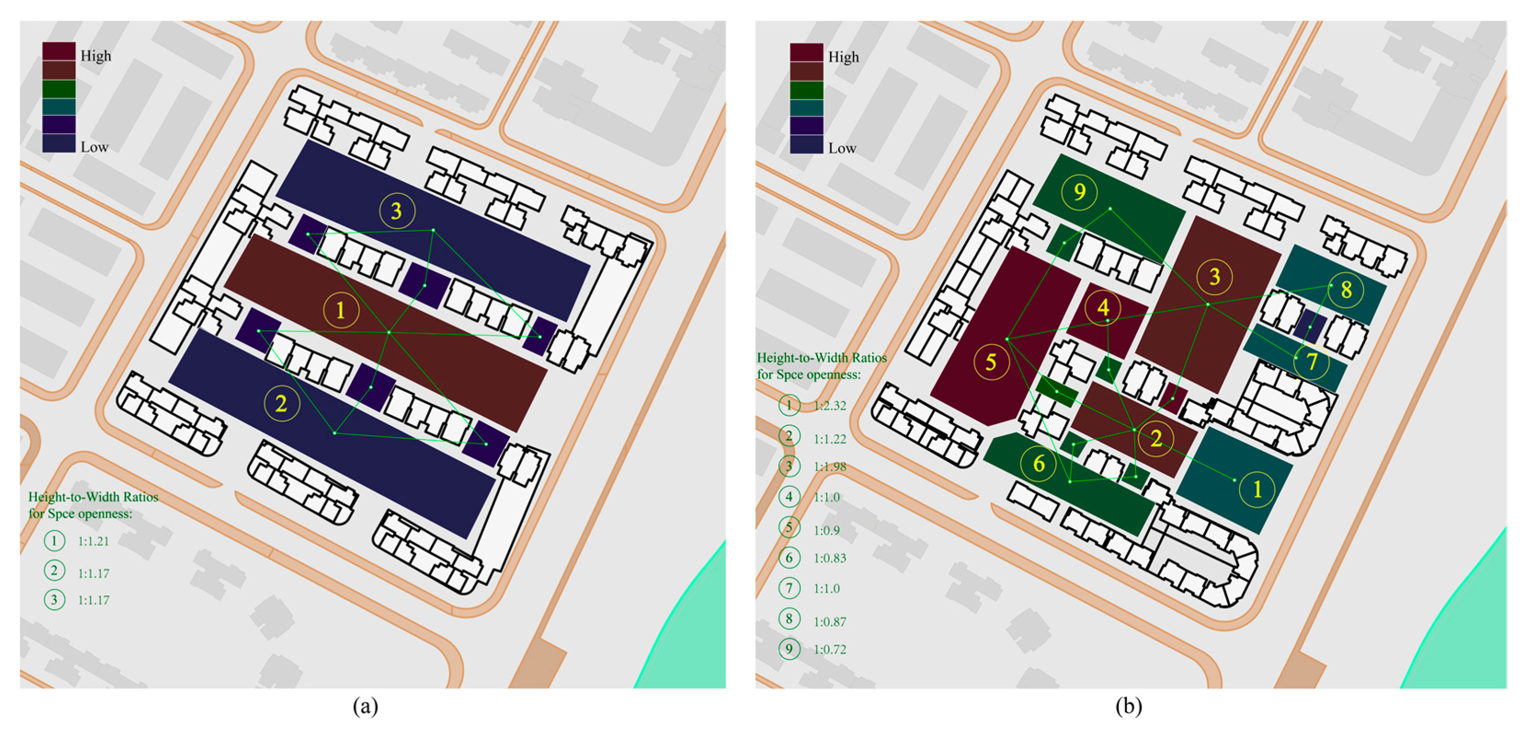Click yellow circled 7 on map (b)
The height and width of the screenshot is (733, 1524).
point(1312,361)
